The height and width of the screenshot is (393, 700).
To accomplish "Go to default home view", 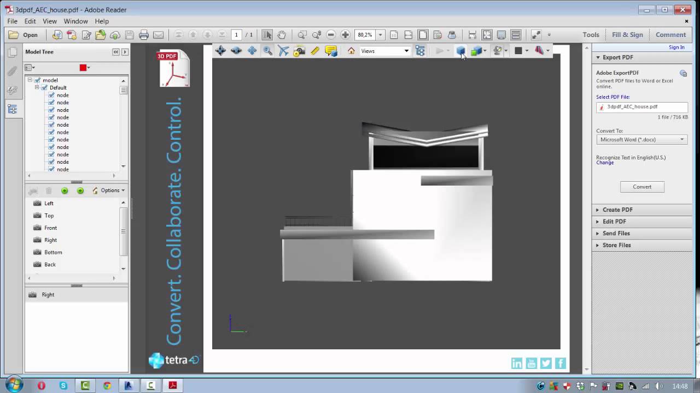I will point(351,51).
